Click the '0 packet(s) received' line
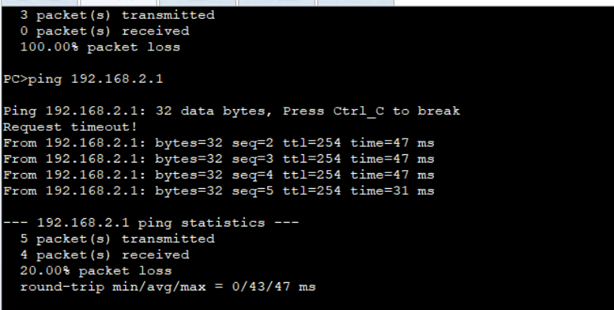The image size is (614, 310). click(x=105, y=32)
